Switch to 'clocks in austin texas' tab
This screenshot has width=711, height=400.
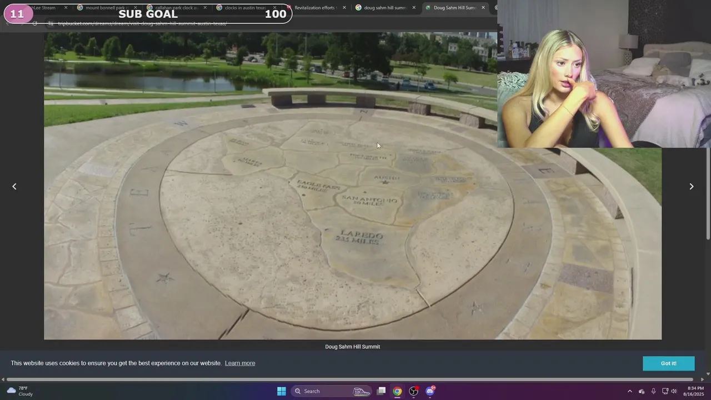pos(244,8)
